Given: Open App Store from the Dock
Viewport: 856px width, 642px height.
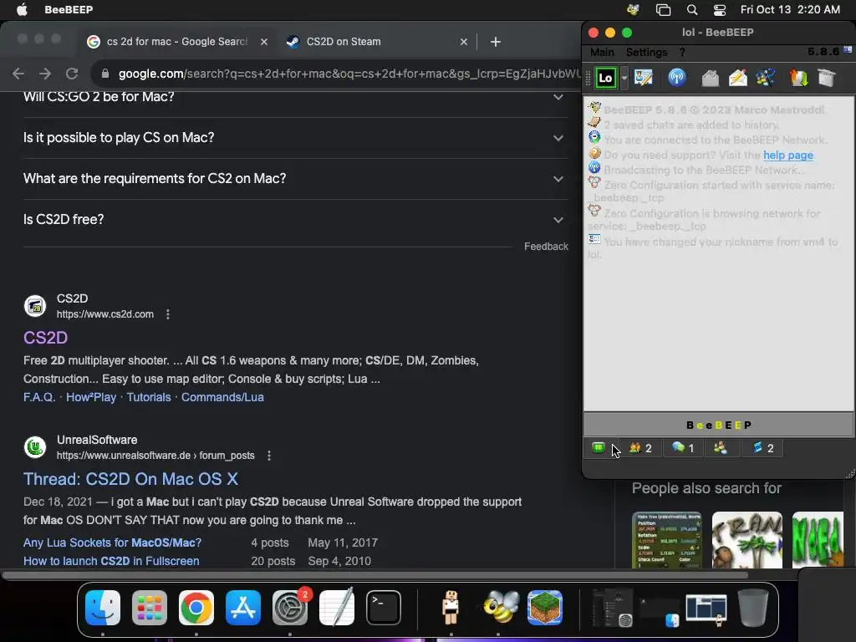Looking at the screenshot, I should click(x=243, y=608).
